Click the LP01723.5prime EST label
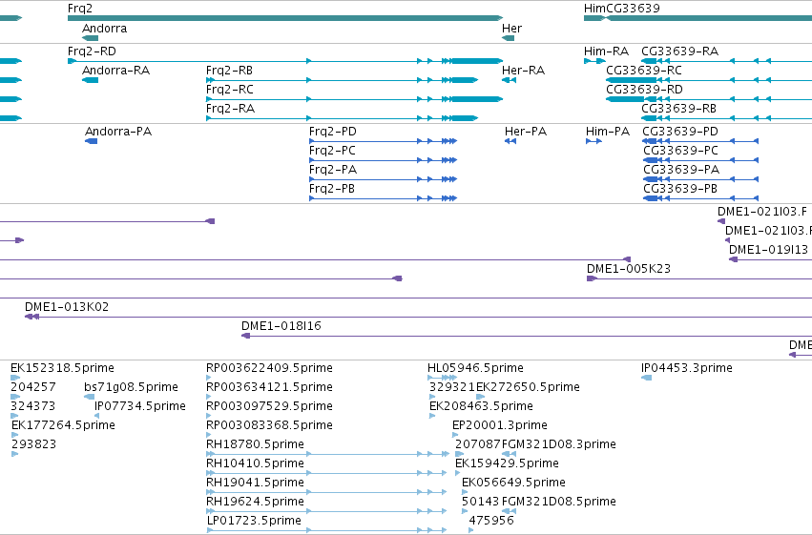The width and height of the screenshot is (812, 535). 254,521
